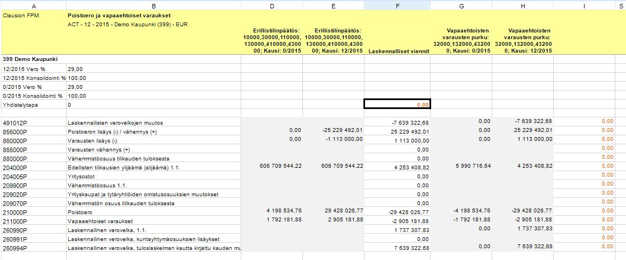The height and width of the screenshot is (260, 626).
Task: Click the '399 Demo Kaupunki' row label
Action: (x=30, y=59)
